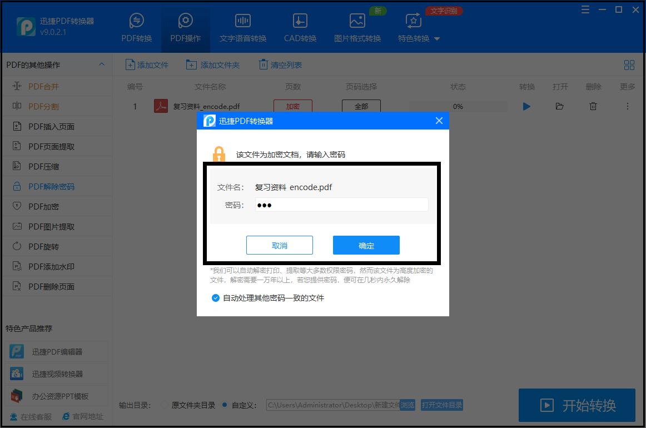Image resolution: width=646 pixels, height=428 pixels.
Task: Open the 全部 page selection dropdown
Action: click(x=361, y=106)
